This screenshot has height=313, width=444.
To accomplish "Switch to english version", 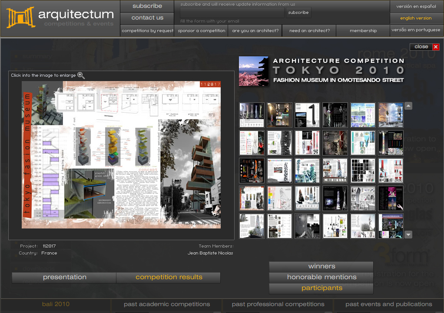I will pos(416,18).
